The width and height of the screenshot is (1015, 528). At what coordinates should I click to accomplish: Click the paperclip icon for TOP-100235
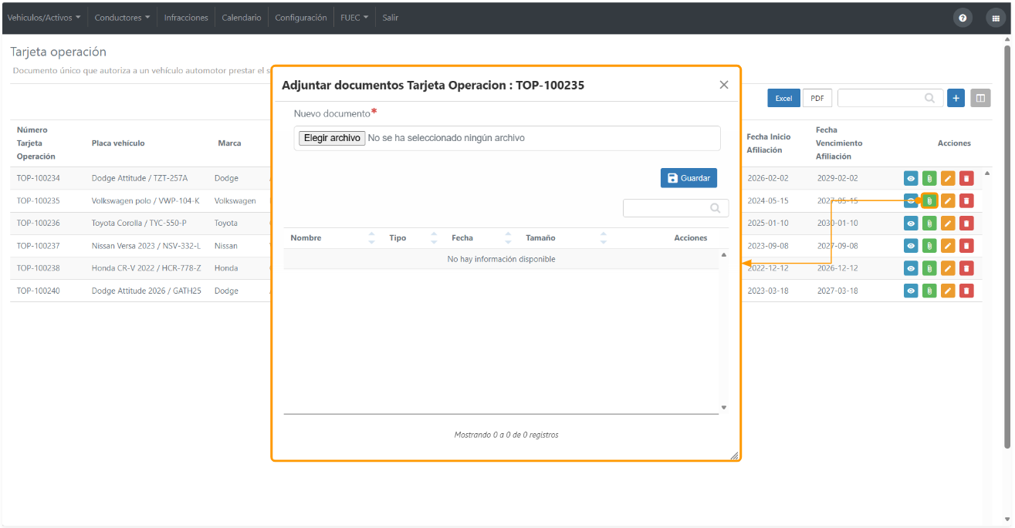929,201
